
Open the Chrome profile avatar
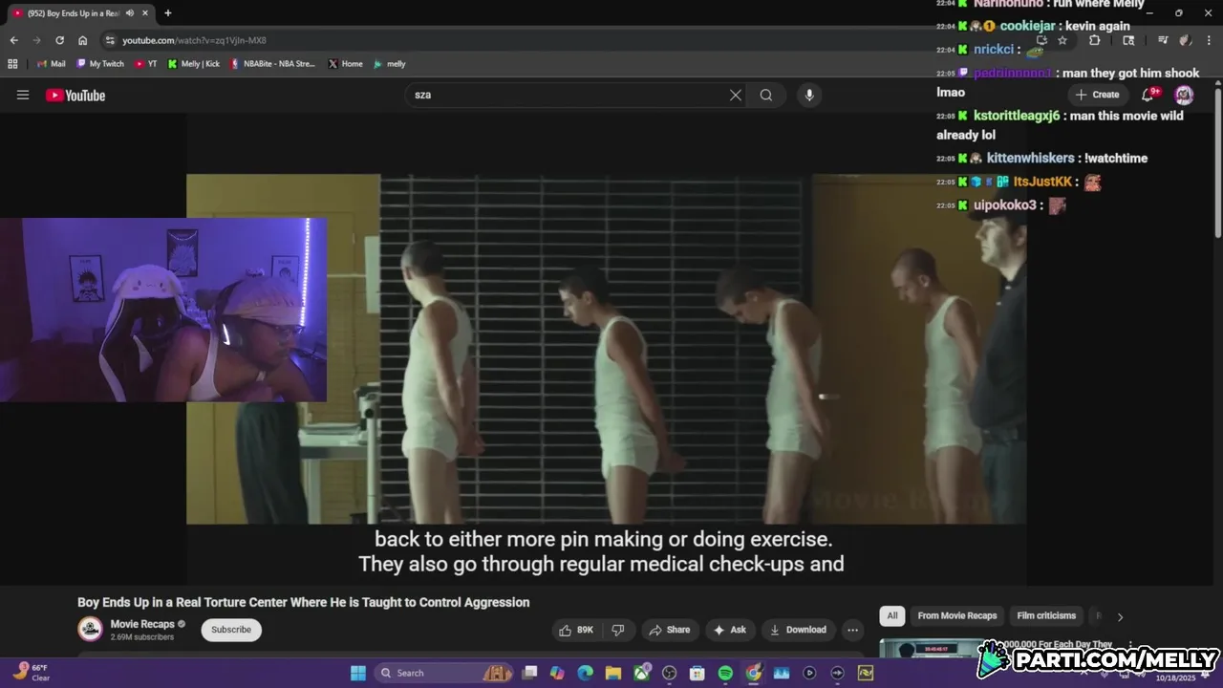coord(1186,40)
